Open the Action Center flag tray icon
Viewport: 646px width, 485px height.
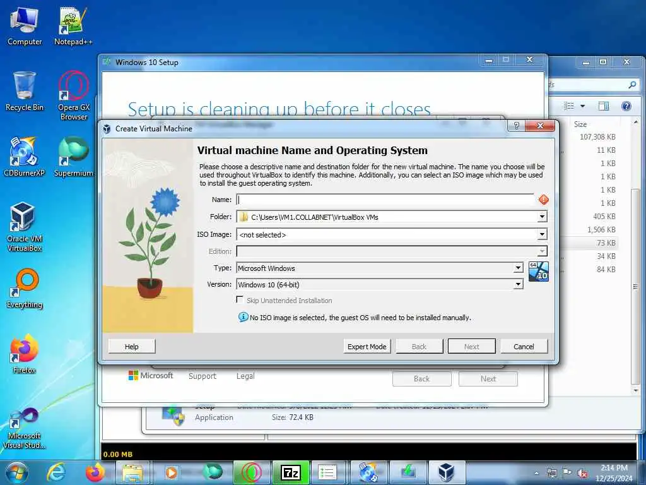(x=567, y=473)
